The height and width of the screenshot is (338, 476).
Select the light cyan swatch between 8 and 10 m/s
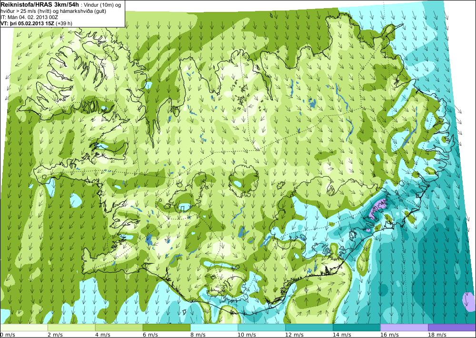click(214, 328)
